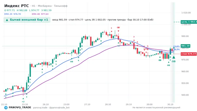
Task: Click the 23:00 time axis label
Action: [66, 105]
